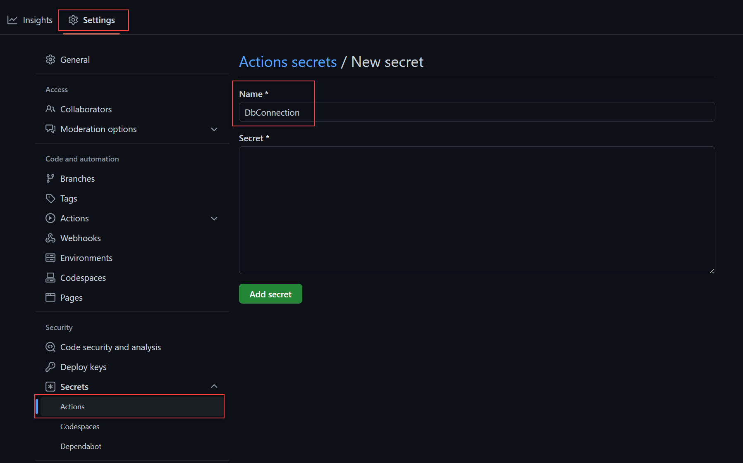This screenshot has width=743, height=463.
Task: Go to Pages settings
Action: click(71, 297)
